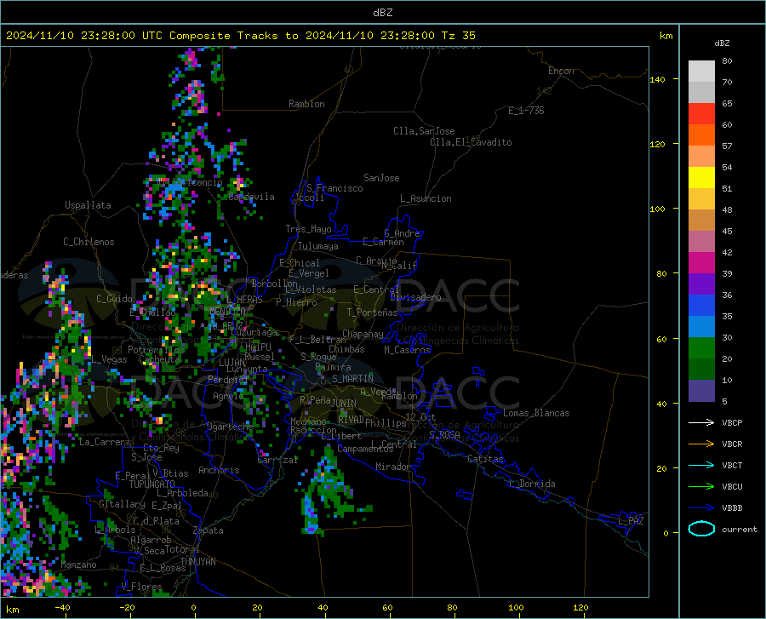Click the Potrerillos label
Viewport: 766px width, 619px height.
(x=156, y=350)
